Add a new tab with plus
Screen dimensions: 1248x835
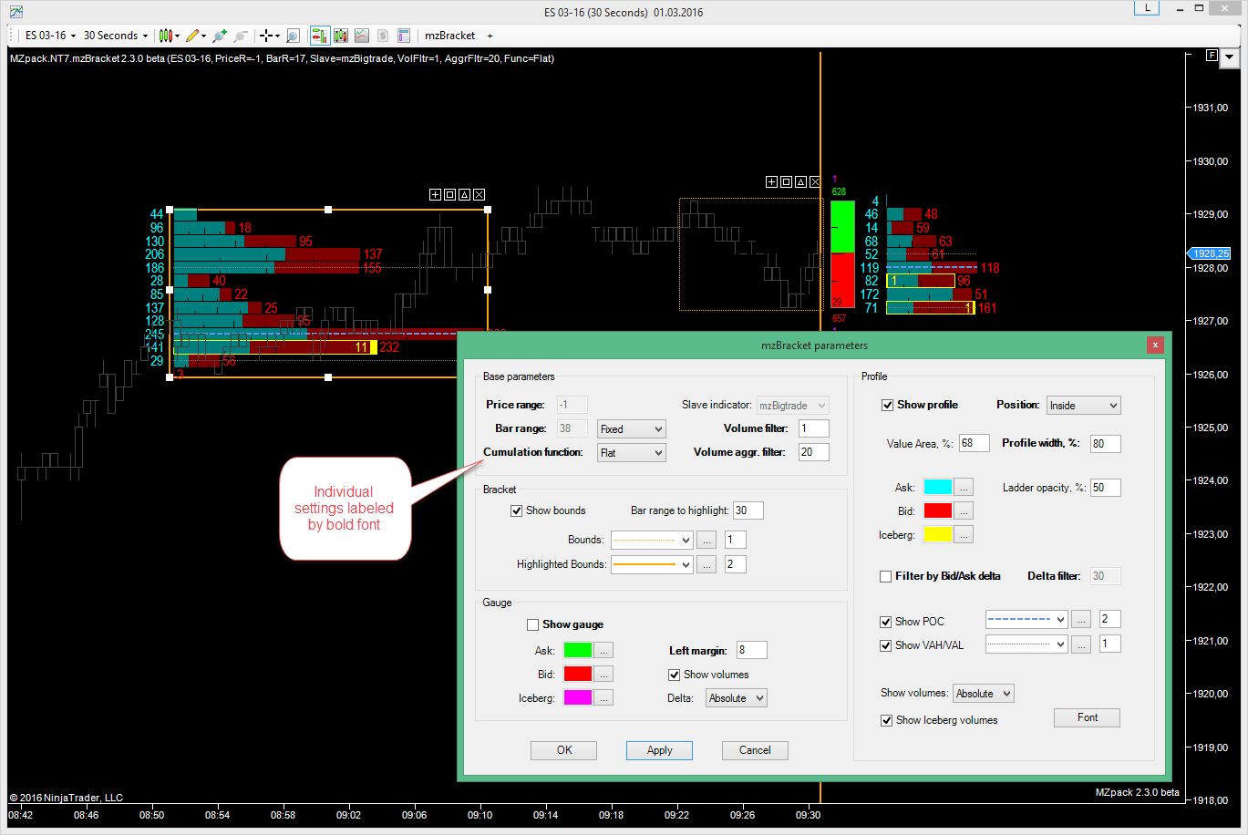click(490, 36)
